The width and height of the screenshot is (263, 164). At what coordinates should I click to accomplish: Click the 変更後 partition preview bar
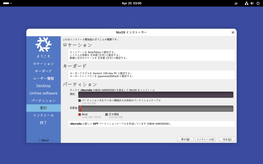[x=156, y=109]
